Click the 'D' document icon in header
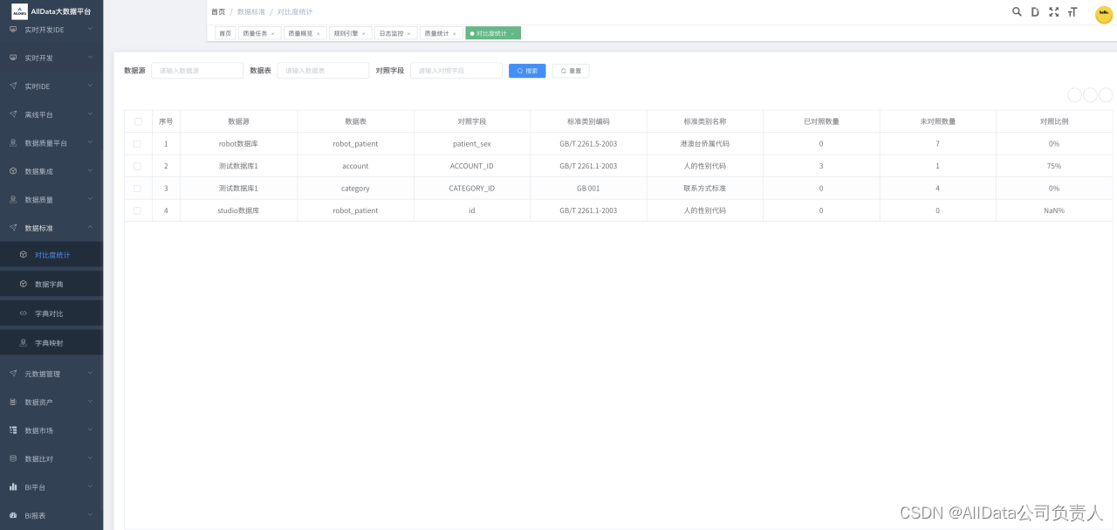Image resolution: width=1117 pixels, height=530 pixels. pos(1035,12)
